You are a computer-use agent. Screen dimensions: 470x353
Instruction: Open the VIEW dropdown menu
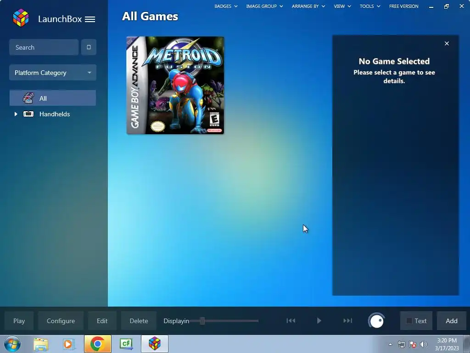coord(342,6)
